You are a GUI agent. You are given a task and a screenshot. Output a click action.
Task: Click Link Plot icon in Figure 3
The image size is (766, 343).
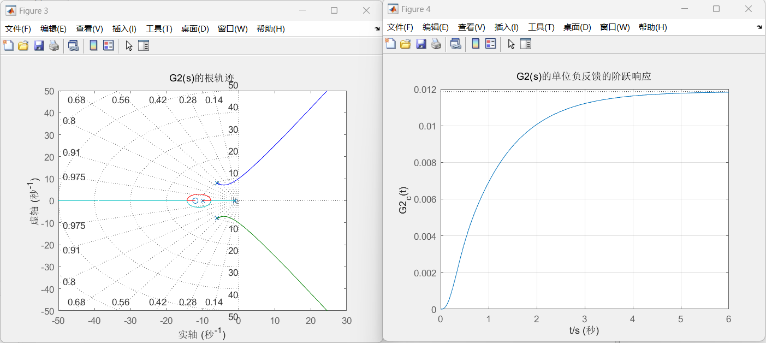pos(73,46)
